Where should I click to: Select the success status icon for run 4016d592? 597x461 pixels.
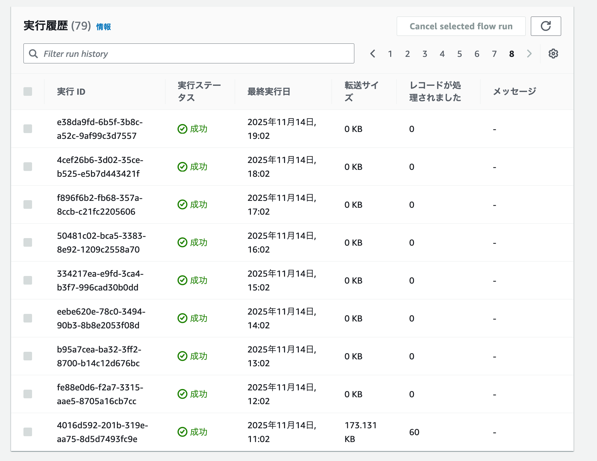point(182,432)
